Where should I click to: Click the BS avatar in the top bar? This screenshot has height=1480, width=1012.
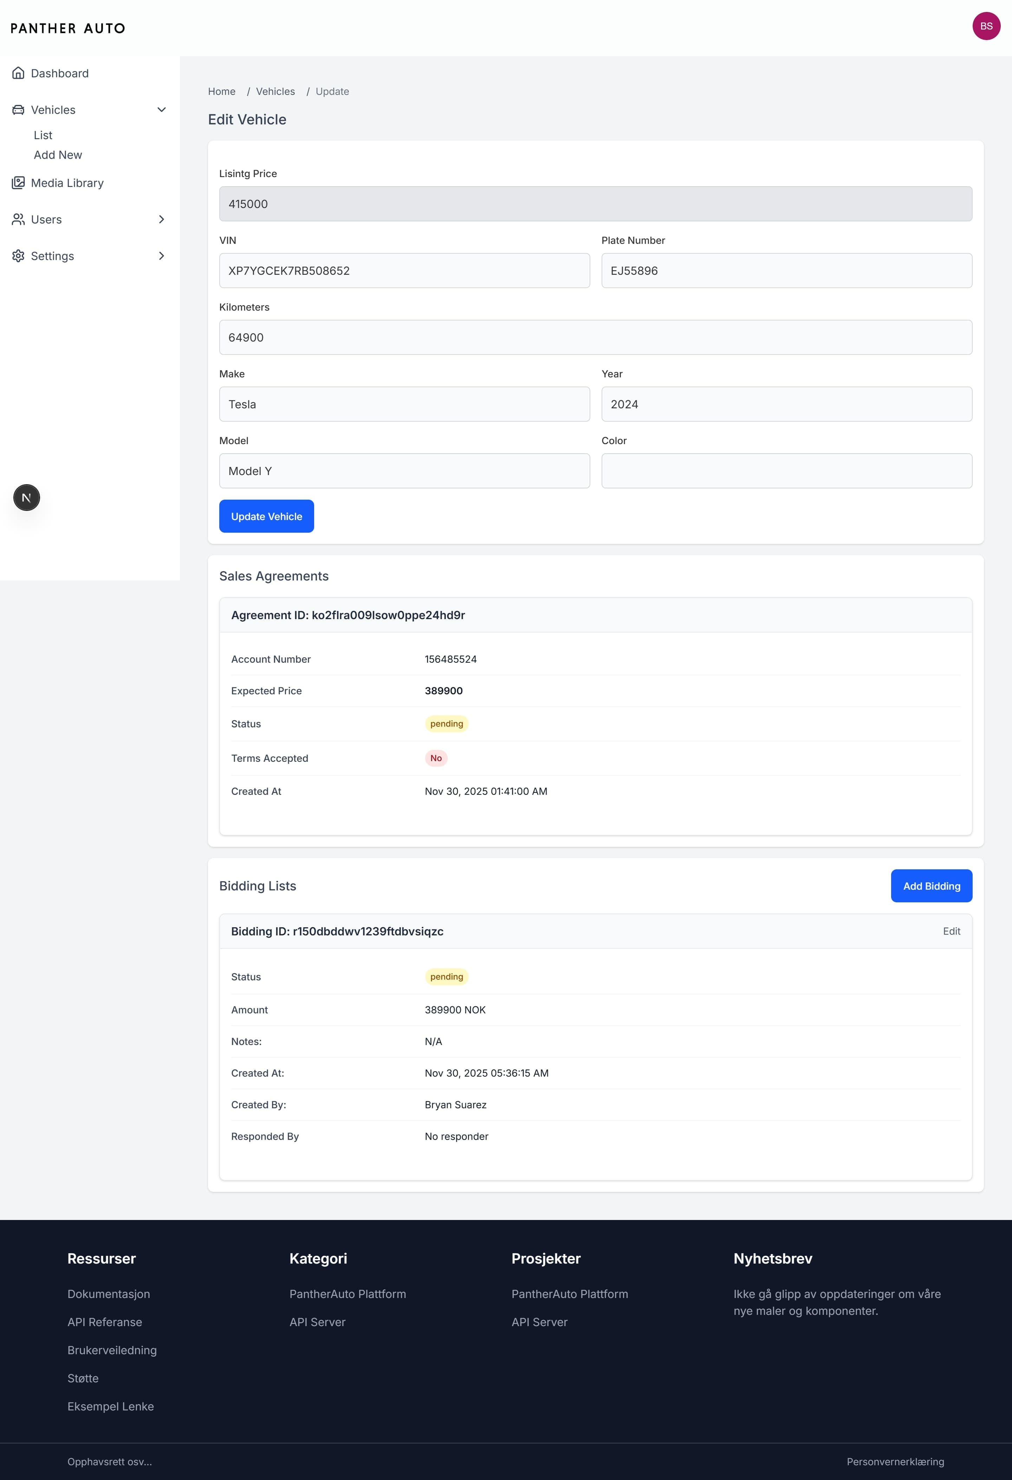pos(986,27)
